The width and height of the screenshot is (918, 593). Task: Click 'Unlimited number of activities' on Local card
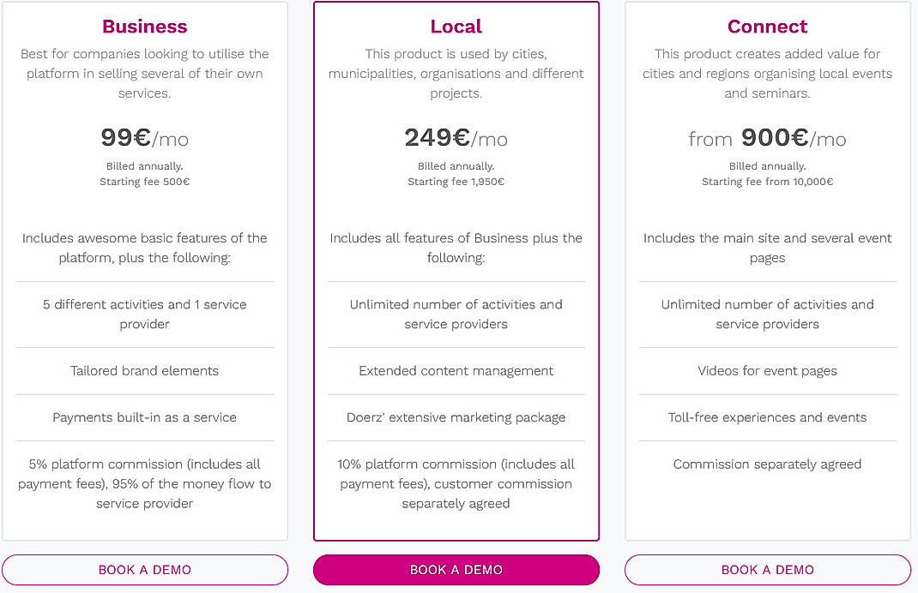click(x=456, y=314)
